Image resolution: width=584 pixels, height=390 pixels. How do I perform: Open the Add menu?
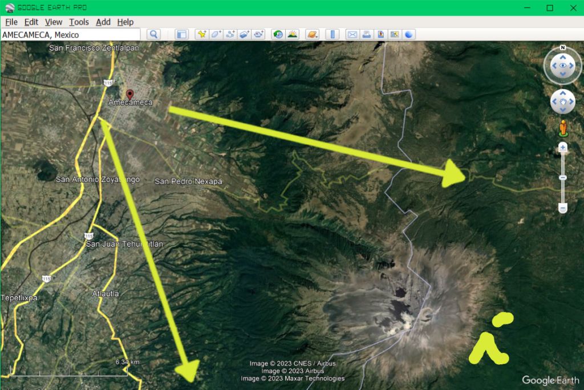103,22
